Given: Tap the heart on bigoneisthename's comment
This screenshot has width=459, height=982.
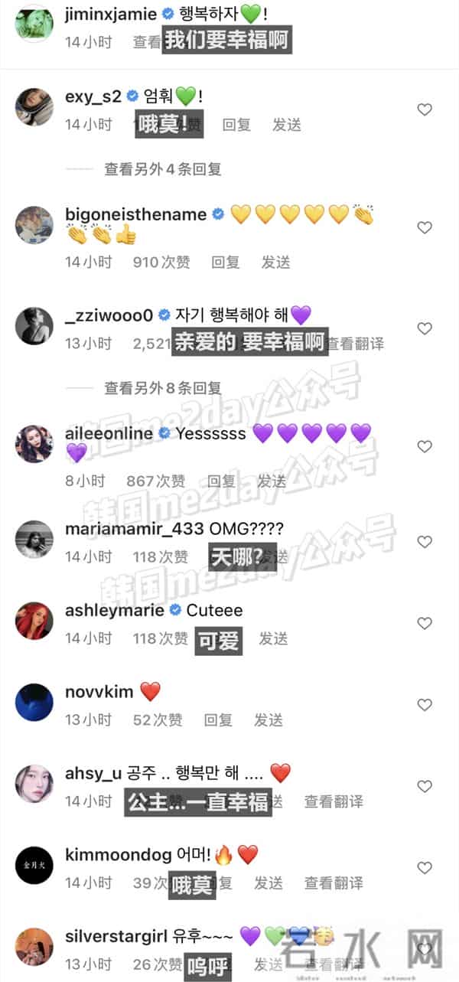Looking at the screenshot, I should tap(425, 227).
